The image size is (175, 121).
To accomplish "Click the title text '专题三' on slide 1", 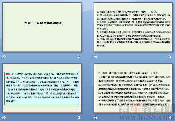I will 29,23.
